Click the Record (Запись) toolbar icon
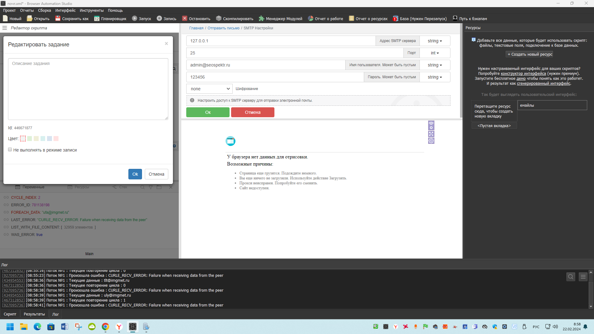Image resolution: width=594 pixels, height=334 pixels. coord(159,19)
